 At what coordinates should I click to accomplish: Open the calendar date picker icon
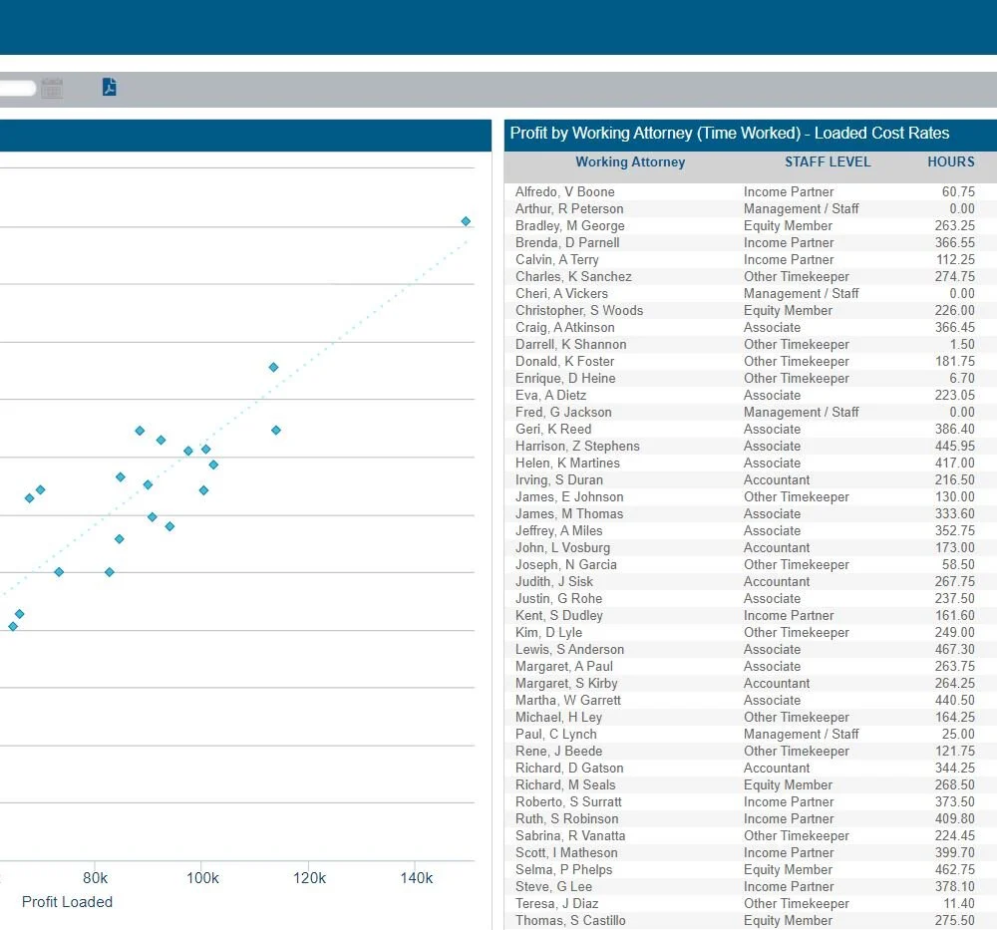(x=52, y=88)
